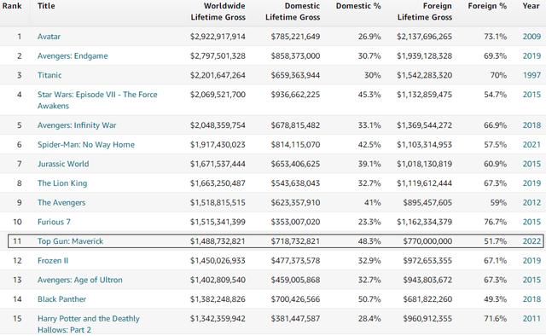This screenshot has height=336, width=546.
Task: Open the Avatar movie link
Action: [49, 37]
